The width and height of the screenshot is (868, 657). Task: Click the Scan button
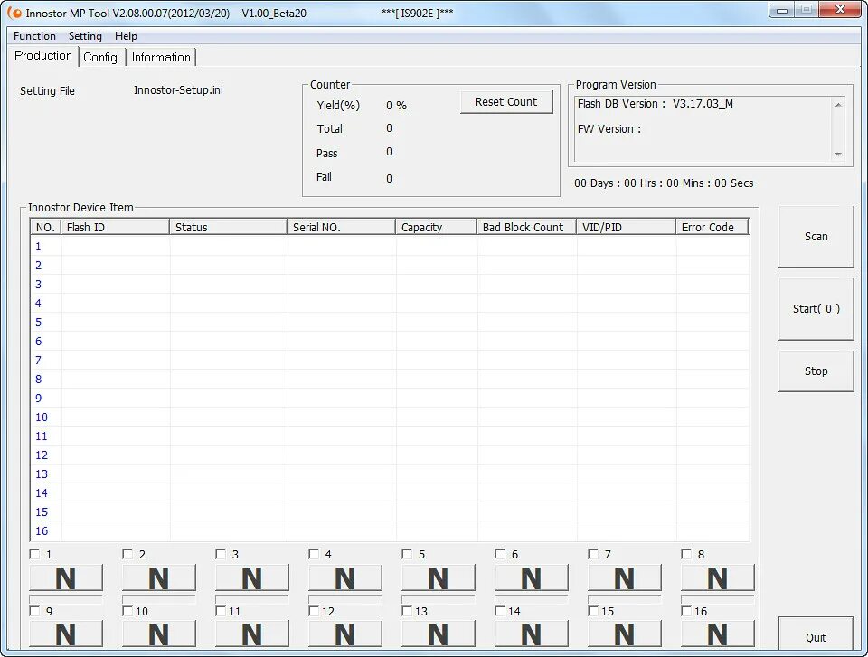[x=816, y=237]
